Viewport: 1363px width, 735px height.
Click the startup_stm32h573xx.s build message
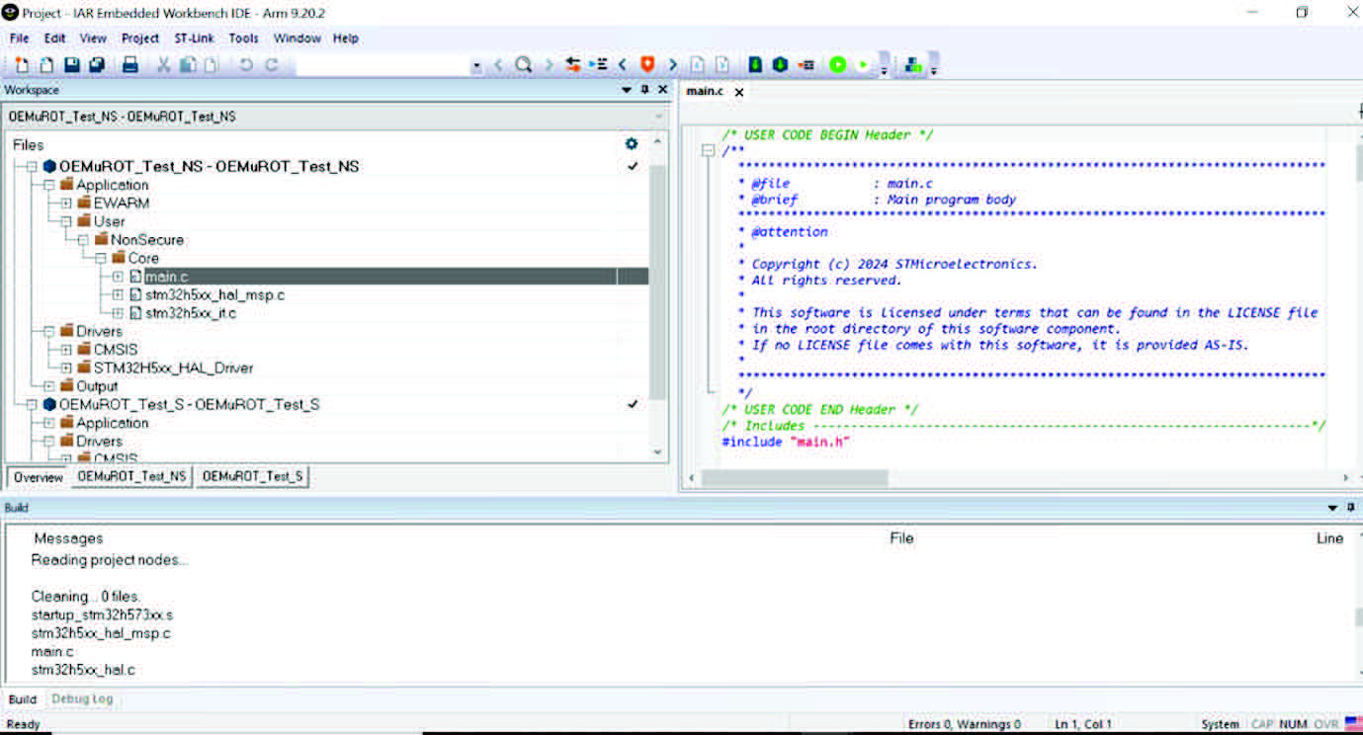tap(103, 614)
